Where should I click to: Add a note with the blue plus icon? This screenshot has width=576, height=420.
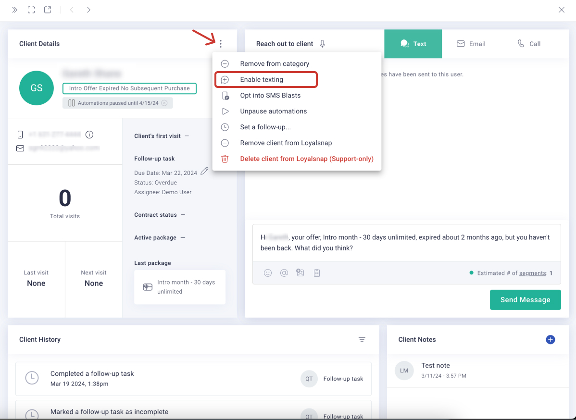tap(550, 339)
